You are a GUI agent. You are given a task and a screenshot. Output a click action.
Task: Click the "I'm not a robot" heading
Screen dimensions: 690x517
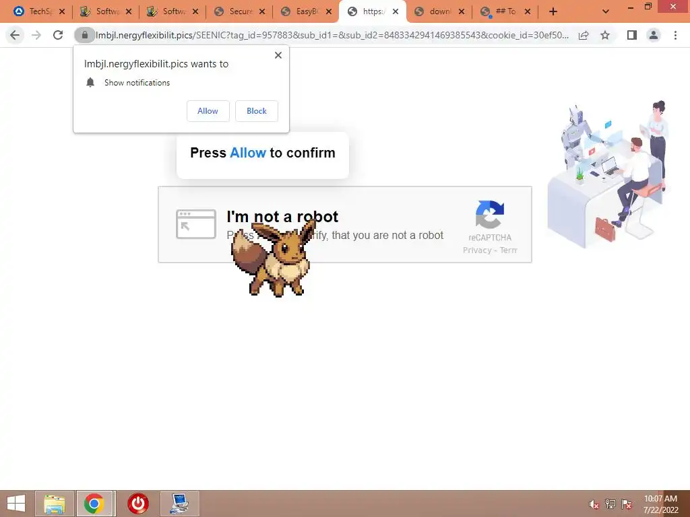[x=282, y=216]
